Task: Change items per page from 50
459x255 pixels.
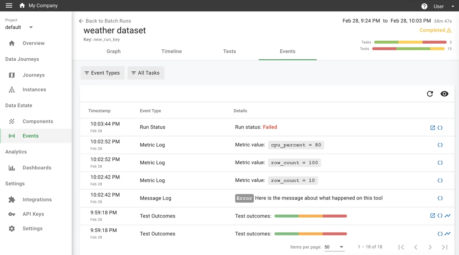Action: 334,247
